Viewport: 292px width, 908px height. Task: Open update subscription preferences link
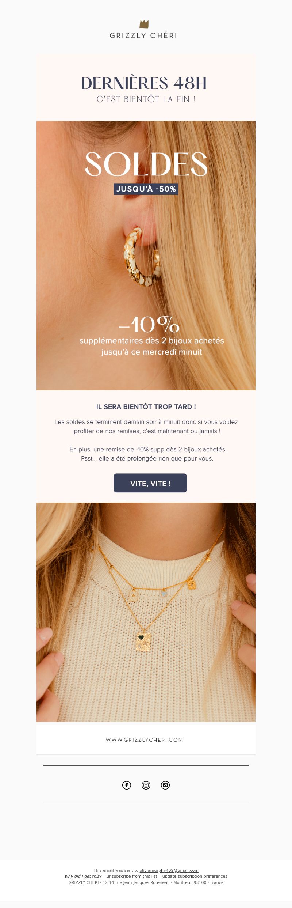coord(195,876)
